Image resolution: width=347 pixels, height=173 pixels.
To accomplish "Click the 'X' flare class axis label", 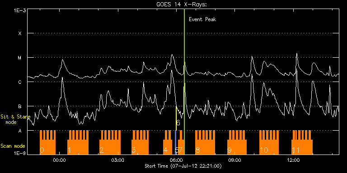I will [20, 33].
